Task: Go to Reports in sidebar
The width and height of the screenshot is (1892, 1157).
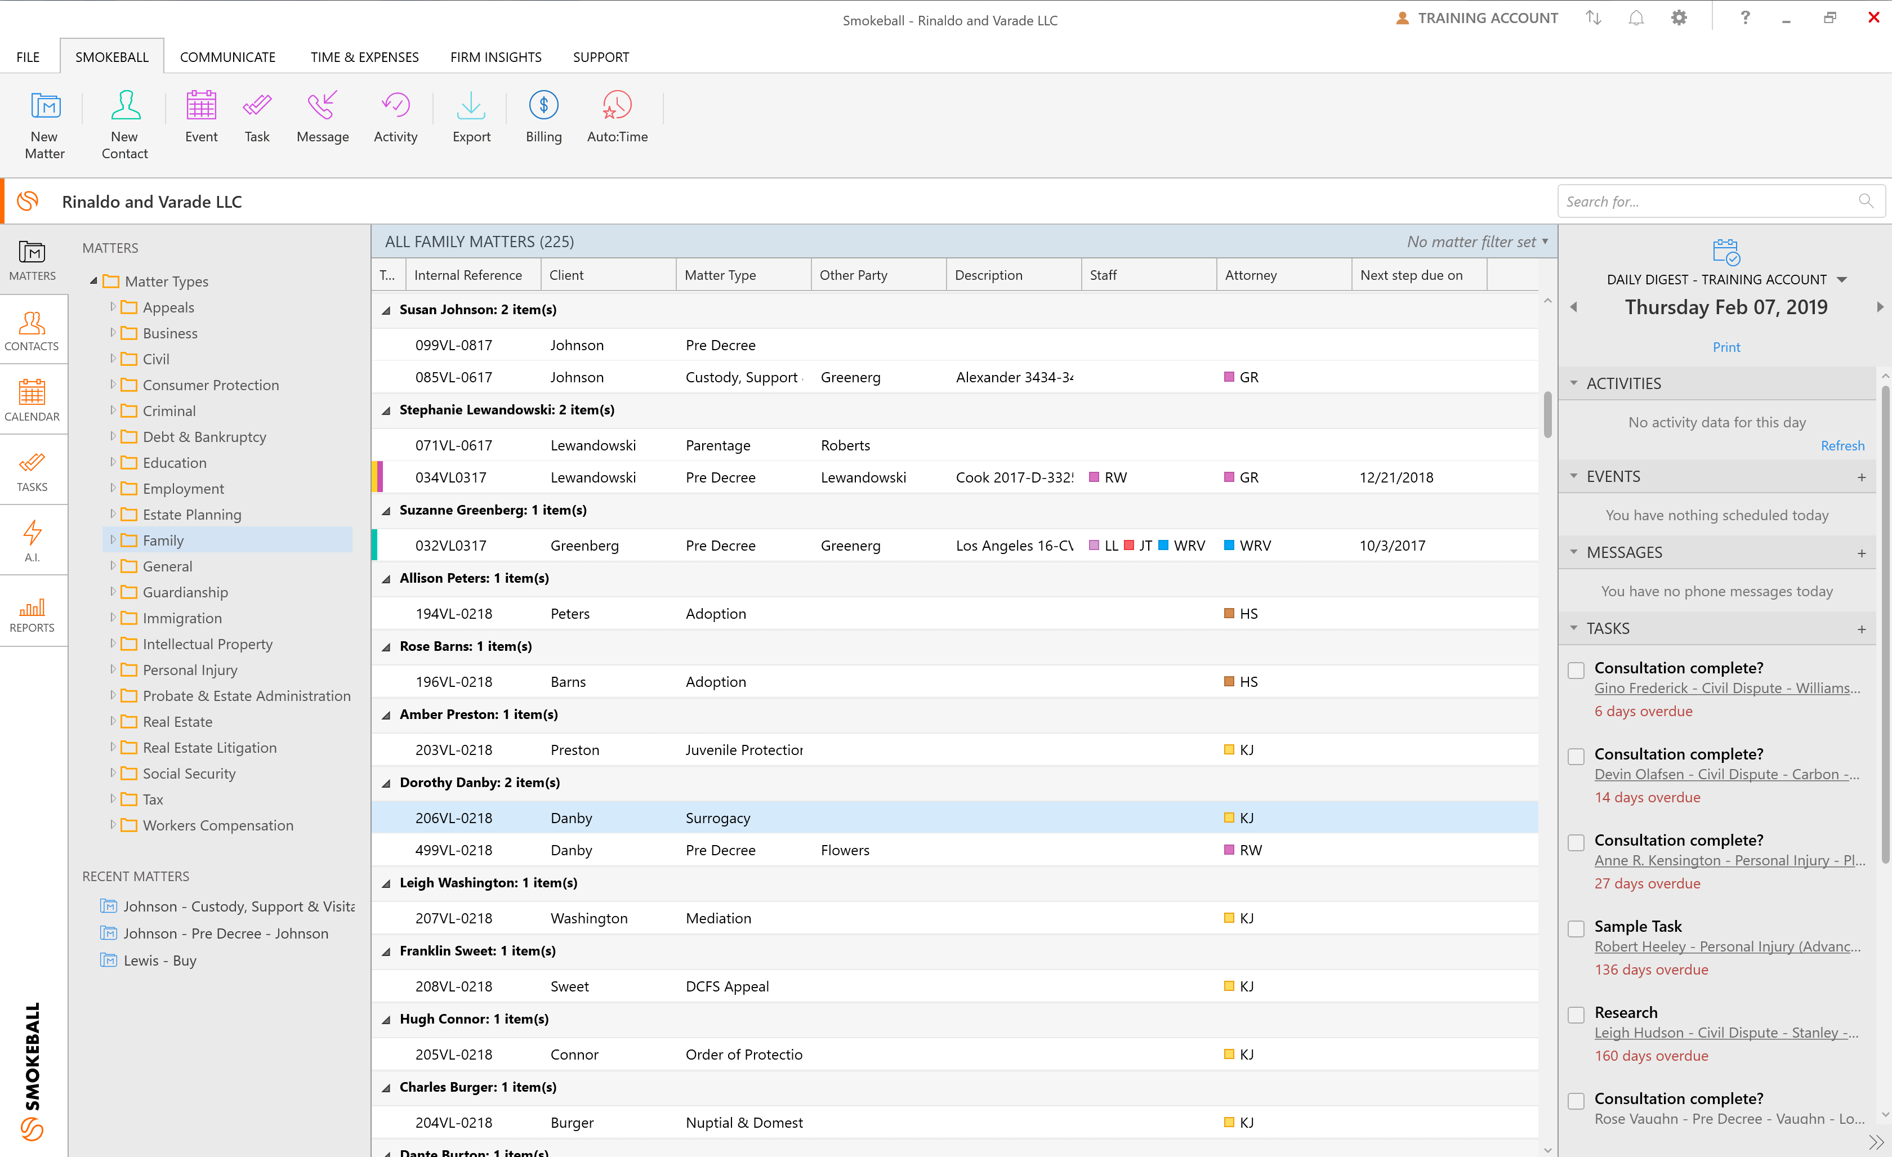Action: click(x=32, y=615)
